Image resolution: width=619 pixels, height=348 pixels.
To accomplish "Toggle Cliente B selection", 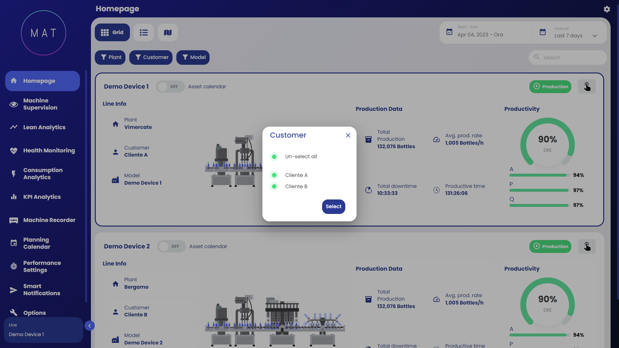I will click(274, 187).
